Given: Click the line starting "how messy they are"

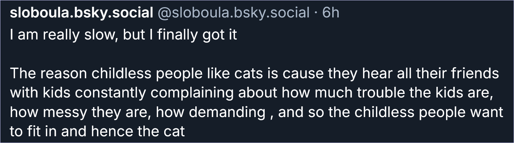Looking at the screenshot, I should coord(256,112).
